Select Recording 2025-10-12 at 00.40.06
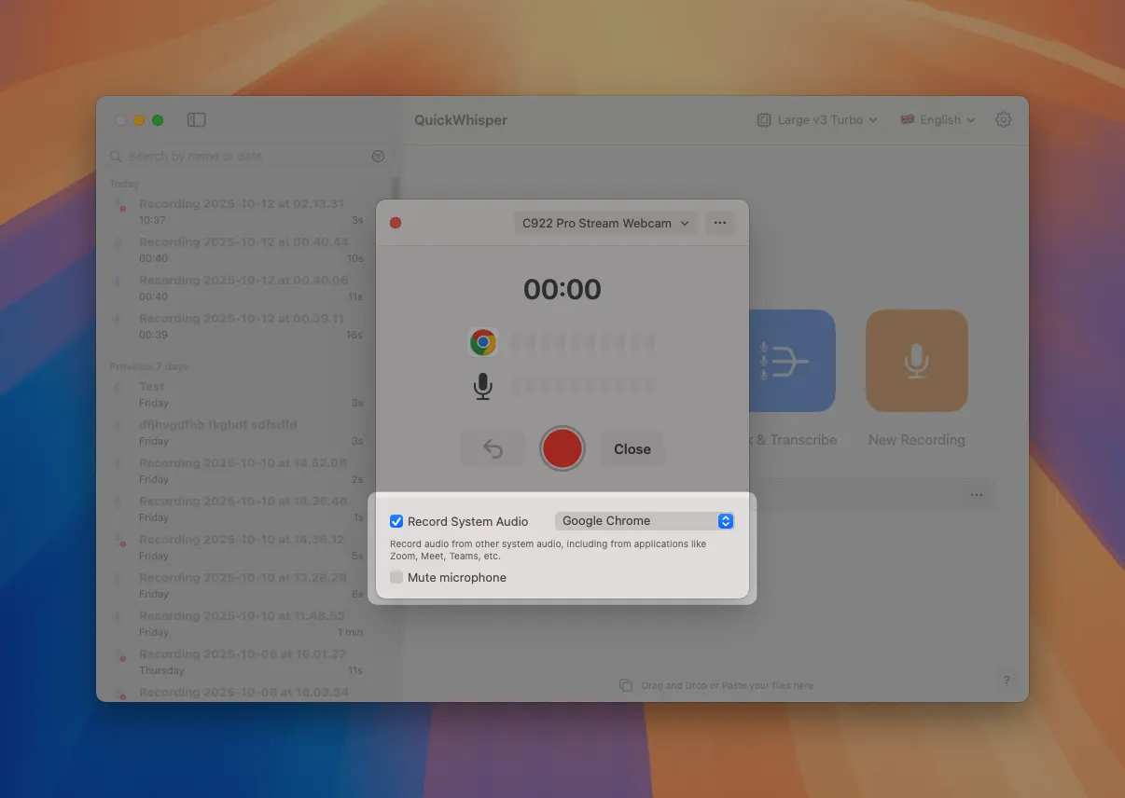The width and height of the screenshot is (1125, 798). pyautogui.click(x=248, y=288)
